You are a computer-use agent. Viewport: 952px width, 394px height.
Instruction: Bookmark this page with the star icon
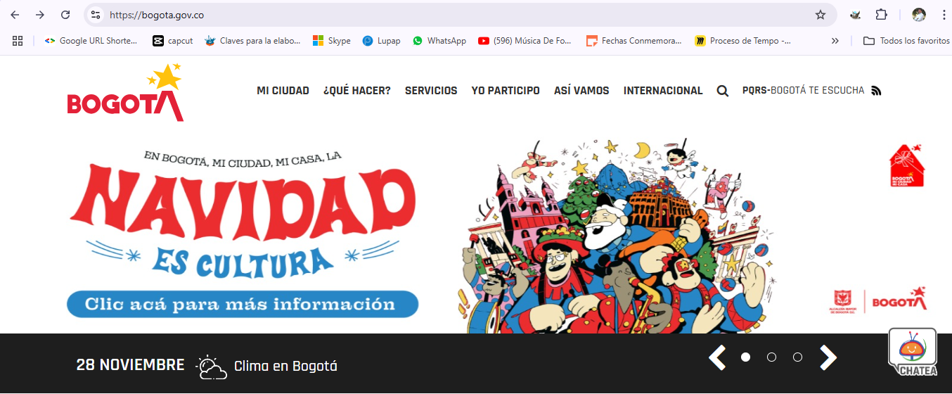click(820, 15)
